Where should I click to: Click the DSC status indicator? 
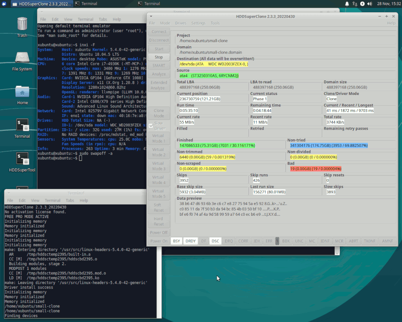[x=215, y=241]
